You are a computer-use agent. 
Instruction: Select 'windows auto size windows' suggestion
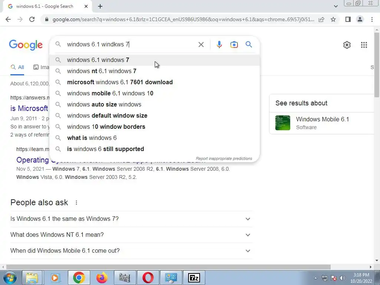pyautogui.click(x=154, y=104)
